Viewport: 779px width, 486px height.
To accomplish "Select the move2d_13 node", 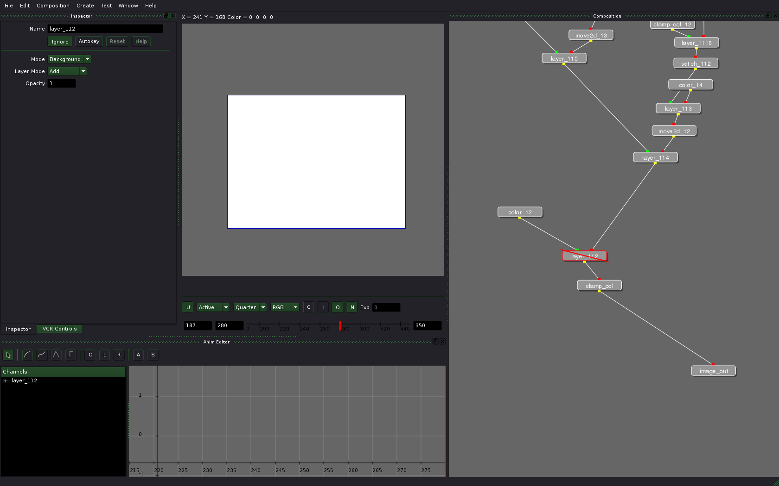I will pyautogui.click(x=591, y=35).
